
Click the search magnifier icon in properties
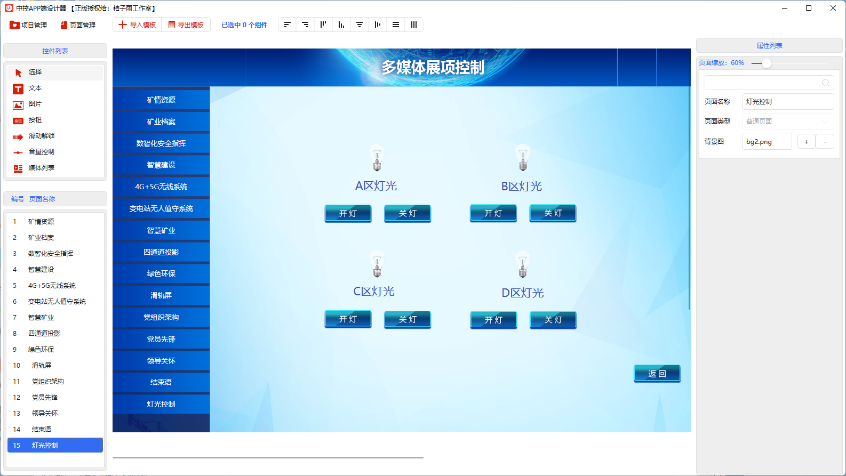pyautogui.click(x=825, y=83)
